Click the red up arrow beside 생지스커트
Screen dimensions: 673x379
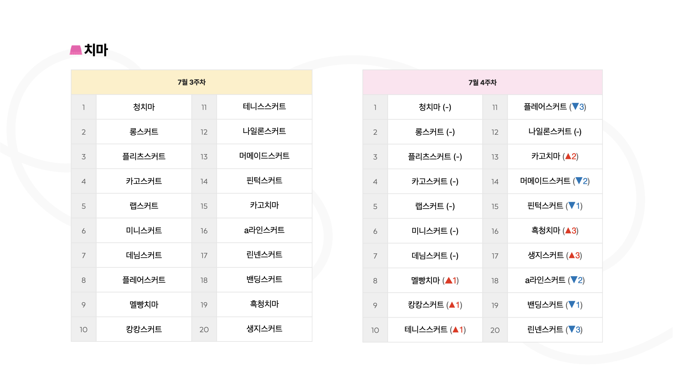(x=572, y=255)
